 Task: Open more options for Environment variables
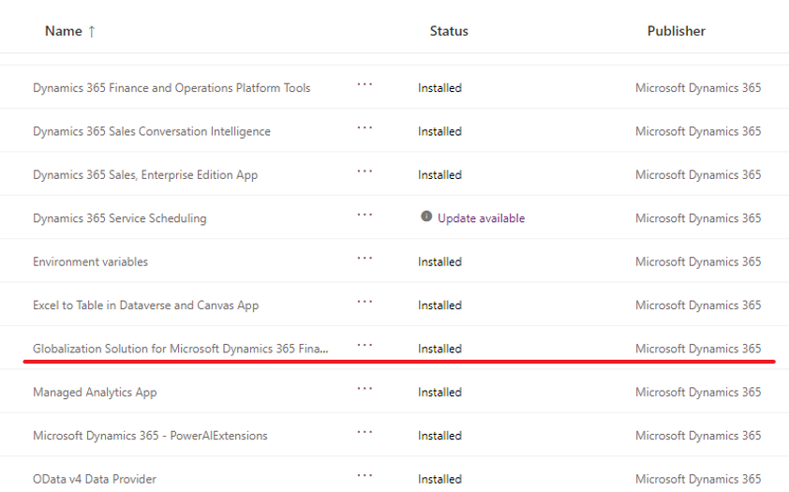click(365, 258)
